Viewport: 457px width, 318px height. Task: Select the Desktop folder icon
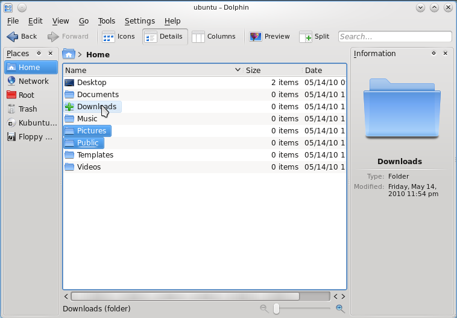tap(69, 83)
